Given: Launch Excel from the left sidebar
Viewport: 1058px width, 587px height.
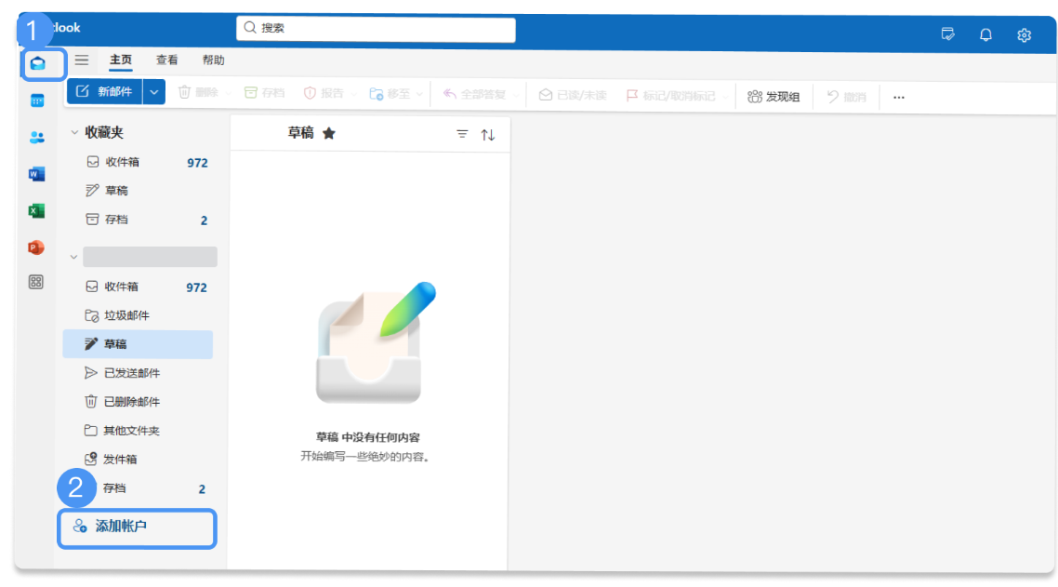Looking at the screenshot, I should [35, 211].
